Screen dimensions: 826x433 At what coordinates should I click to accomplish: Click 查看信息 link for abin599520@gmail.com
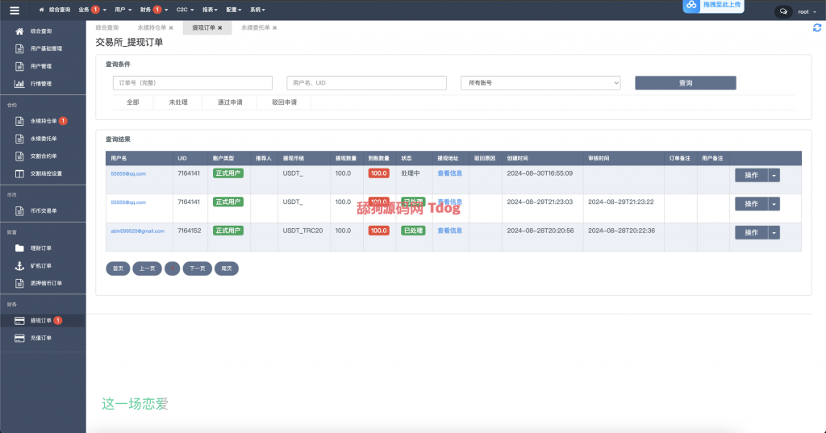point(449,231)
